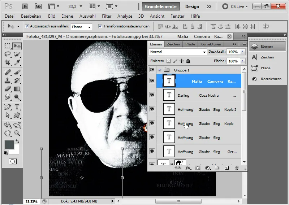289x205 pixels.
Task: Click the foreground color swatch
Action: (x=9, y=145)
